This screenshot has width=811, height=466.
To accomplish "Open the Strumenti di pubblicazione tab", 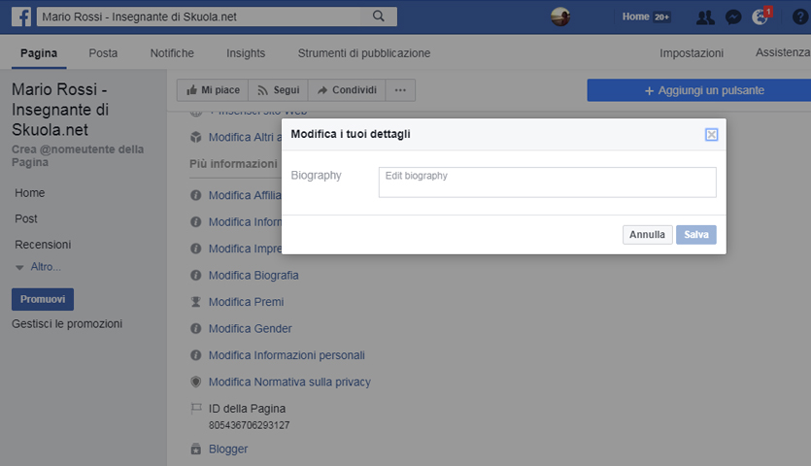I will pos(364,53).
